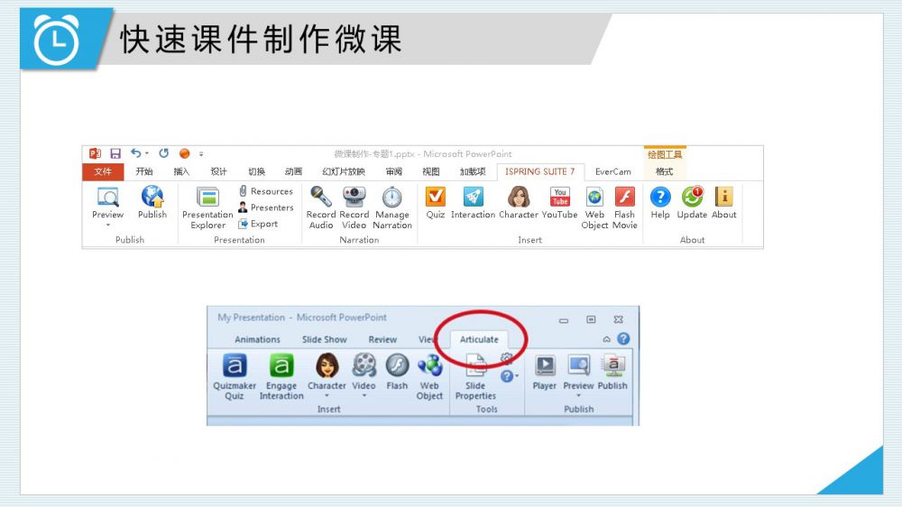This screenshot has height=507, width=902.
Task: Switch to the ISPRING SUITE 7 tab
Action: 539,171
